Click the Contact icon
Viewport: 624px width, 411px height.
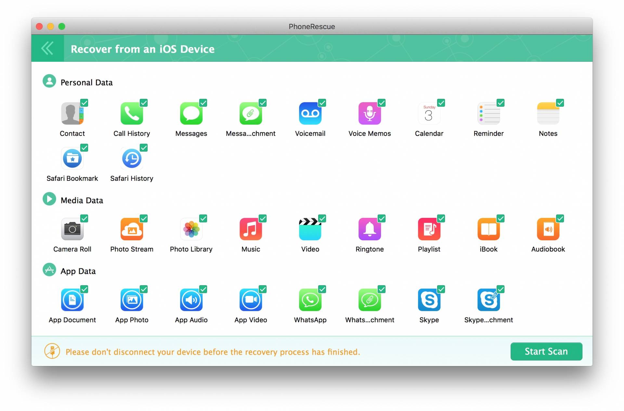(x=72, y=113)
